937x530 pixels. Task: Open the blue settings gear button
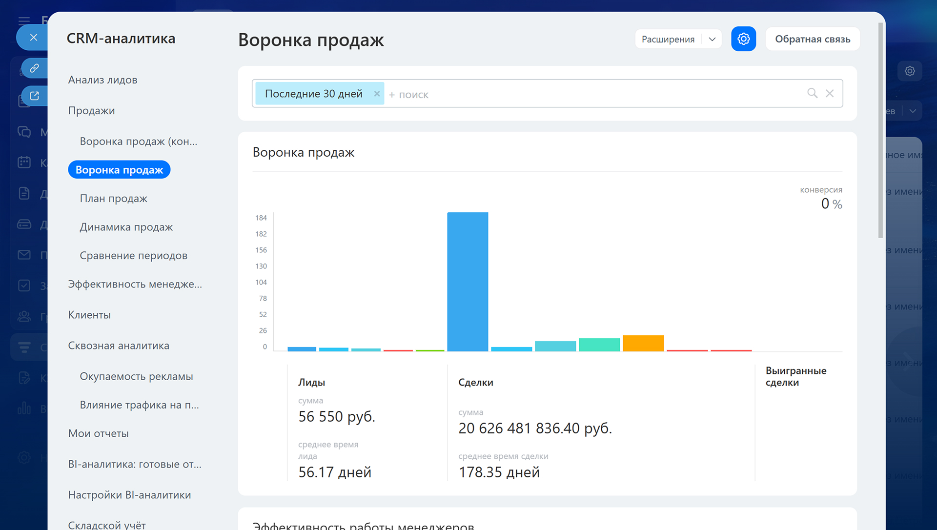743,39
